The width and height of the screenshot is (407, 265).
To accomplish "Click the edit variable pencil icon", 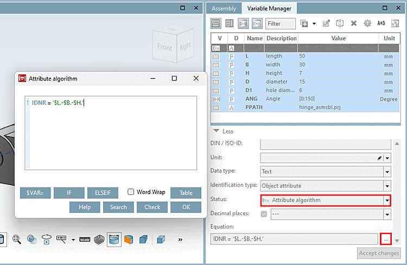I will point(326,23).
